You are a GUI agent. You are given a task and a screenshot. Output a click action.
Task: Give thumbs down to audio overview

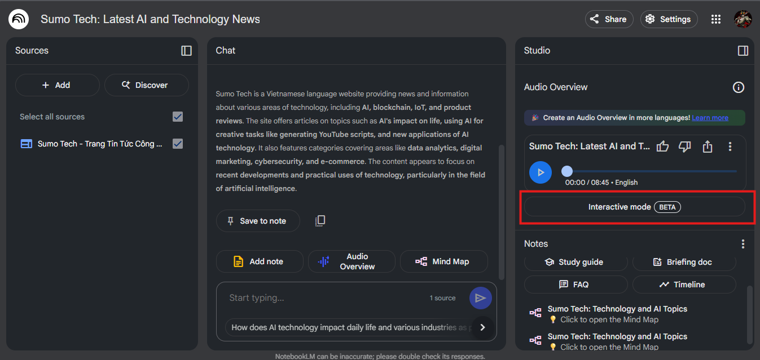click(685, 146)
